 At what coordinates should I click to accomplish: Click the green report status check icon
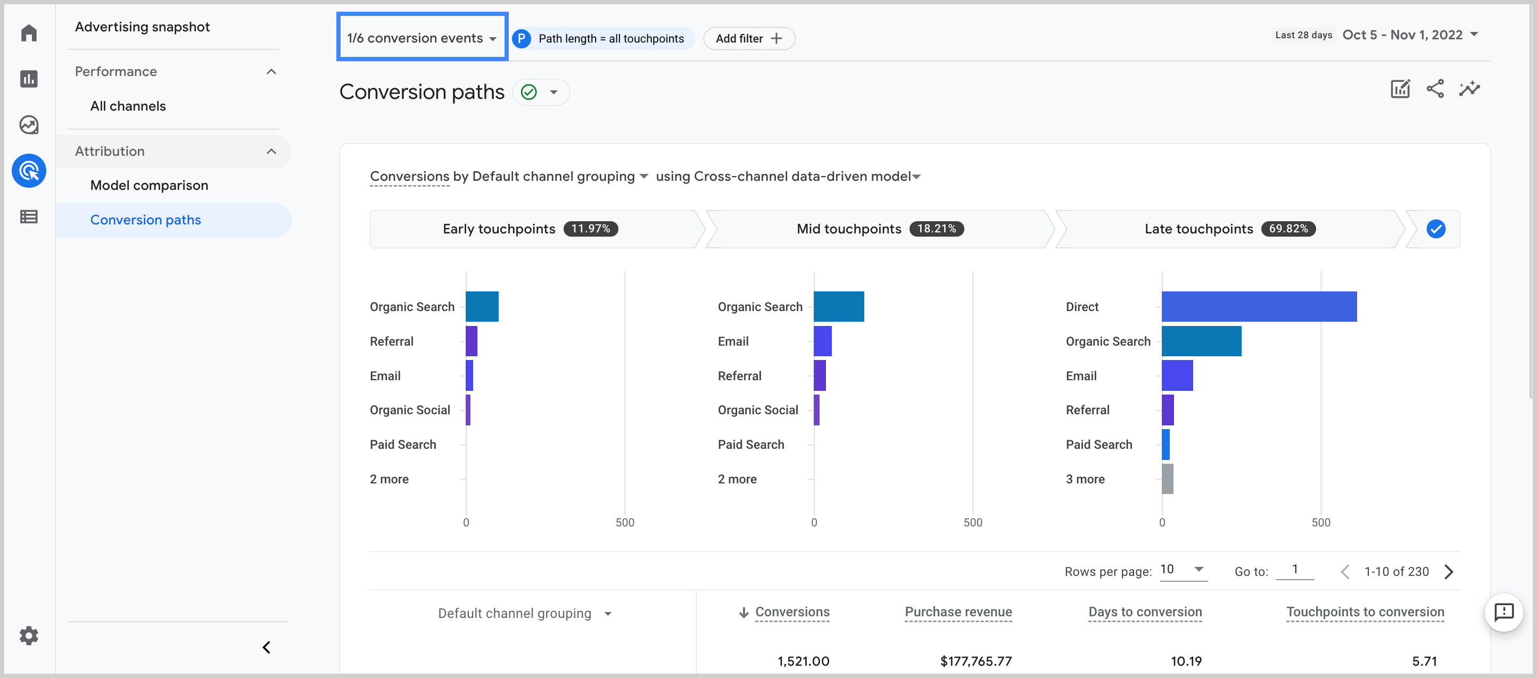528,93
